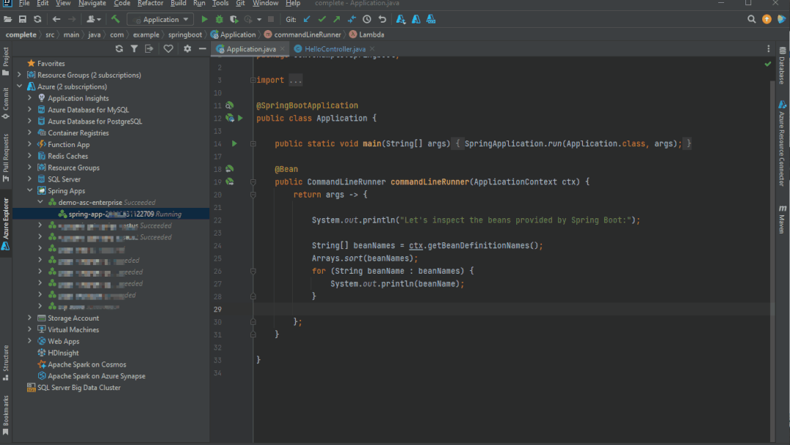790x445 pixels.
Task: Open the Project tool window tab
Action: coord(6,61)
